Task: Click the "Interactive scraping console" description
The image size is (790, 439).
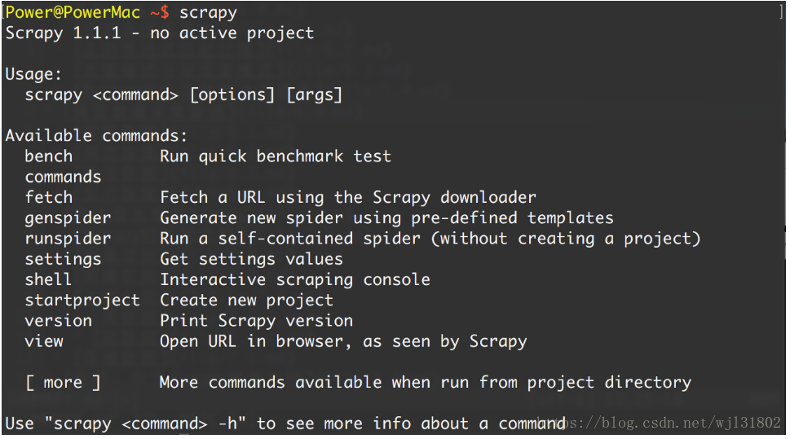Action: click(295, 279)
